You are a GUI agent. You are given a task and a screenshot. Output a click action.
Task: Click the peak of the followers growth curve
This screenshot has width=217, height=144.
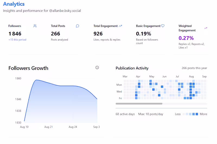tap(36, 80)
